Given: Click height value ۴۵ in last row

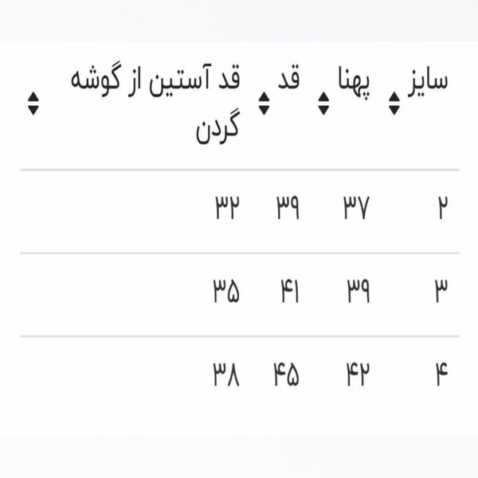Looking at the screenshot, I should click(287, 374).
